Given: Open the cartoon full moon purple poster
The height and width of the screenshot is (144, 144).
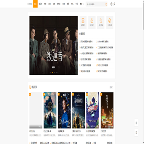Looking at the screenshot, I should pyautogui.click(x=93, y=110).
